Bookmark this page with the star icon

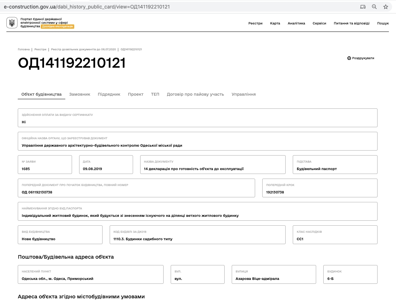pyautogui.click(x=386, y=7)
